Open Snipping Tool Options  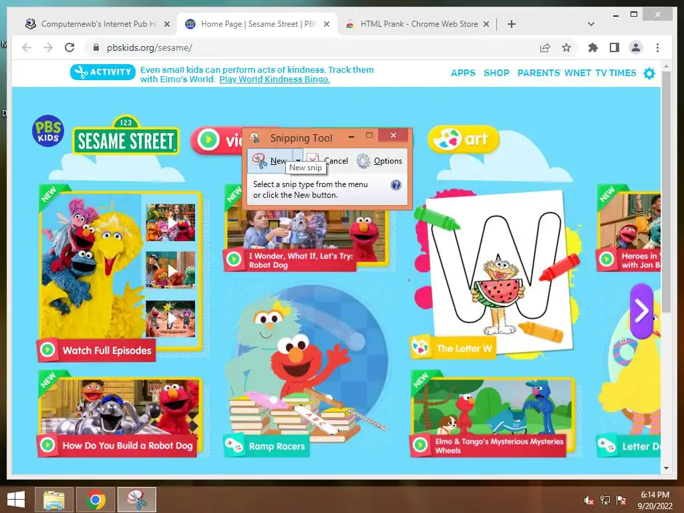point(379,160)
